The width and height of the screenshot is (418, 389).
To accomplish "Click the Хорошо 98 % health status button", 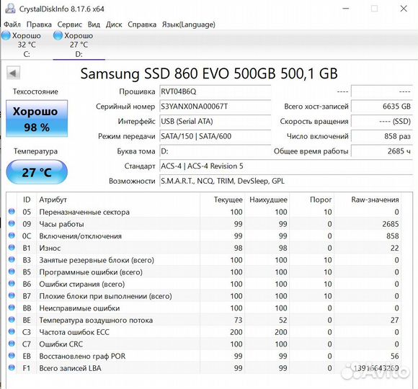I will click(x=37, y=119).
